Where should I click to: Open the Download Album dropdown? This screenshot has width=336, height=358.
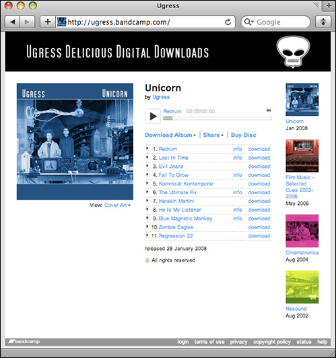pos(170,135)
